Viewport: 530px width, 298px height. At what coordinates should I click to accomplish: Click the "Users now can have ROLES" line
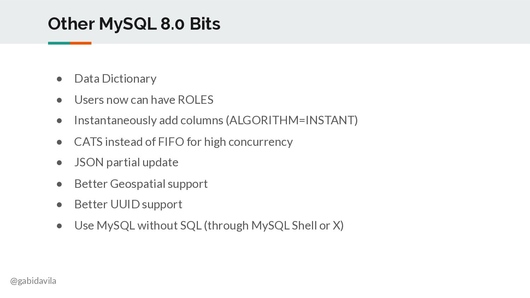pos(144,100)
